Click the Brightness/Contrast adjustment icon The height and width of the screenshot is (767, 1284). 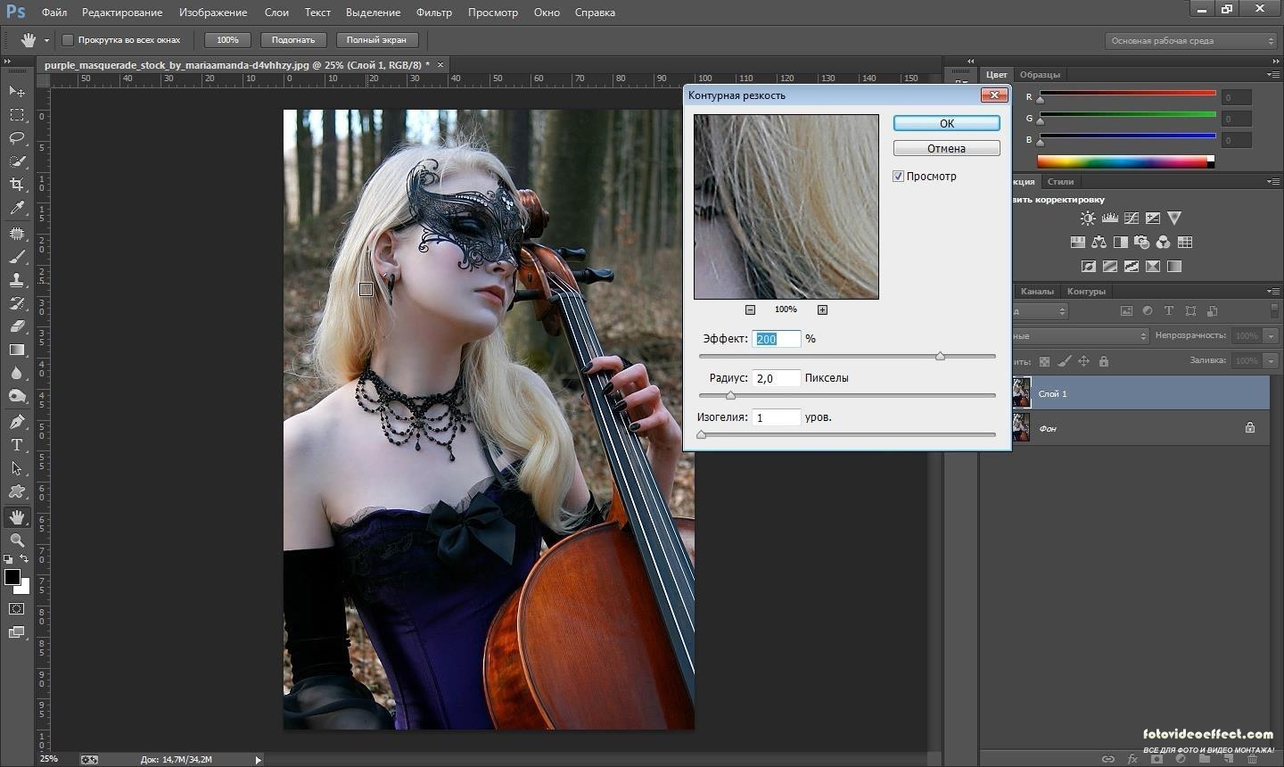click(1088, 218)
